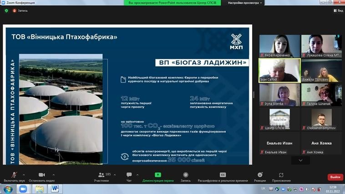Viewport: 345px width, 194px height.
Task: Expand participants options arrow beside 185
Action: [x=115, y=175]
